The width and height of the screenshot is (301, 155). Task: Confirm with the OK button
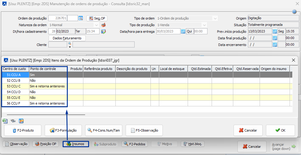point(280,130)
